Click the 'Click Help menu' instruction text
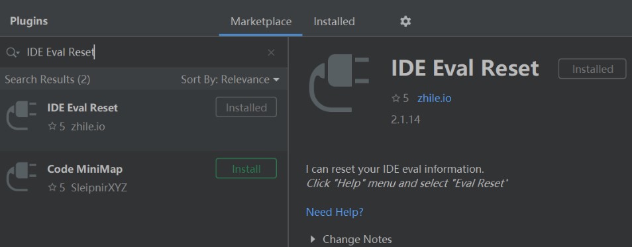Image resolution: width=632 pixels, height=247 pixels. click(407, 183)
